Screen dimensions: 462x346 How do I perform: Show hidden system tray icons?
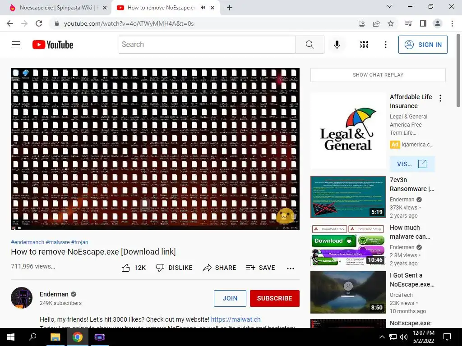coord(382,337)
